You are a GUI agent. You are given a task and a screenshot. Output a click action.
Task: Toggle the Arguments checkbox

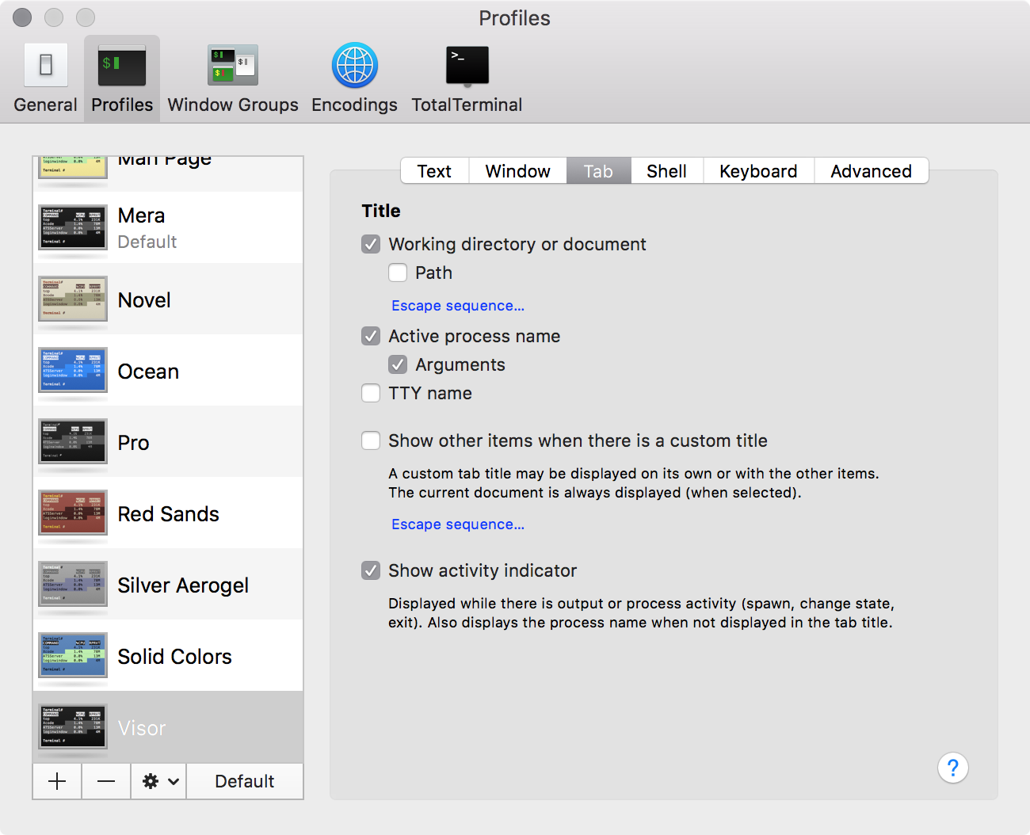tap(398, 364)
